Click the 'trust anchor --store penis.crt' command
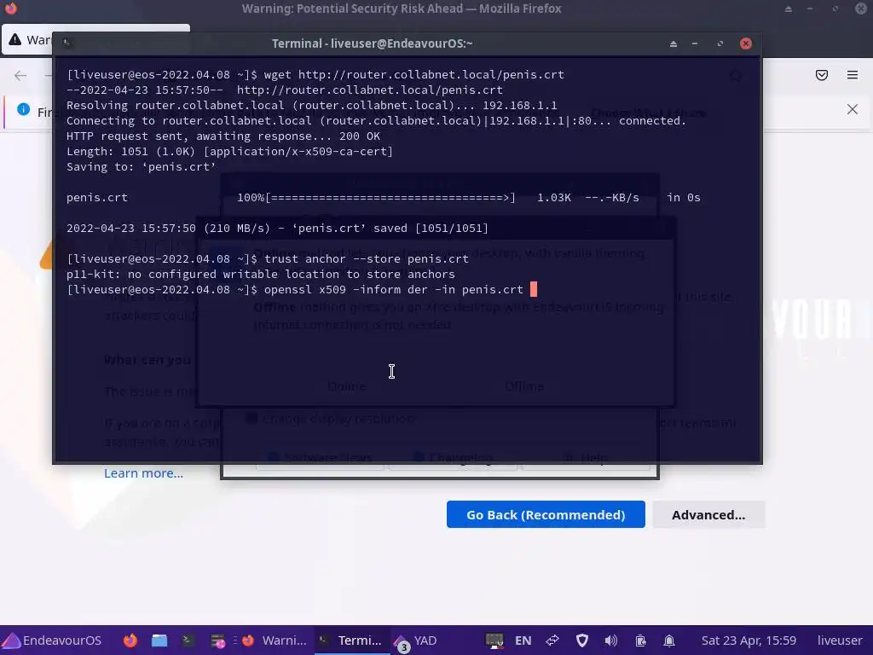This screenshot has width=873, height=655. pyautogui.click(x=367, y=258)
